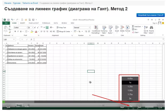This screenshot has width=166, height=111.
Task: Click the Excel Help question mark icon
Action: [148, 20]
